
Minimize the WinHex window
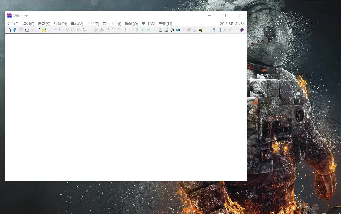click(x=209, y=16)
